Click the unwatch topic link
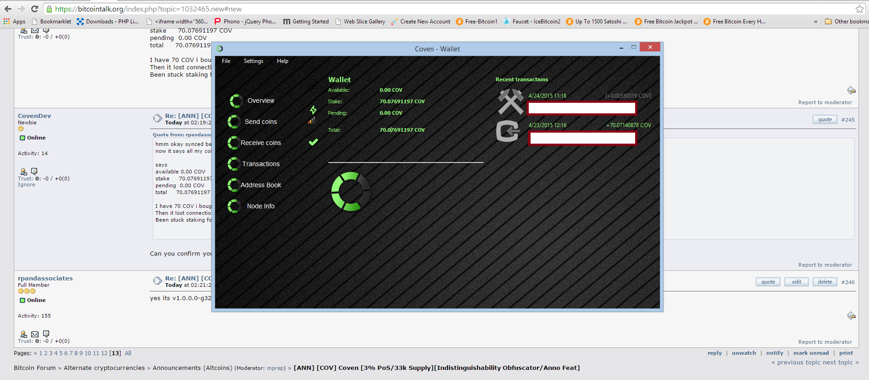 point(744,353)
